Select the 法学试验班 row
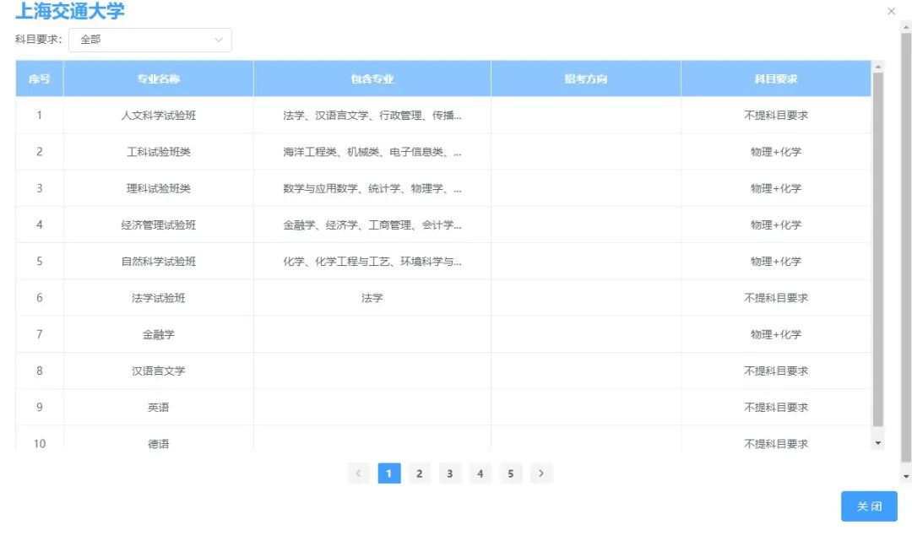 157,297
